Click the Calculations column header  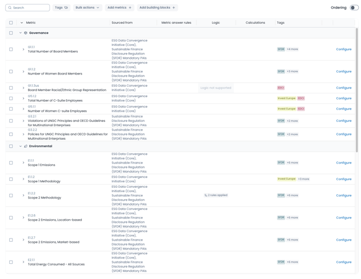[255, 23]
